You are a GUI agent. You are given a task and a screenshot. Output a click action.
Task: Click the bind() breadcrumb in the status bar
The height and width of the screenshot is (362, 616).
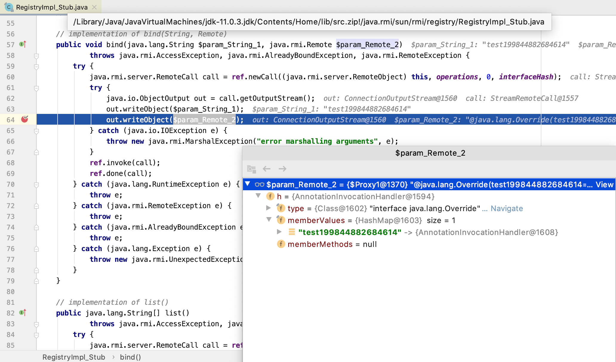pyautogui.click(x=130, y=357)
